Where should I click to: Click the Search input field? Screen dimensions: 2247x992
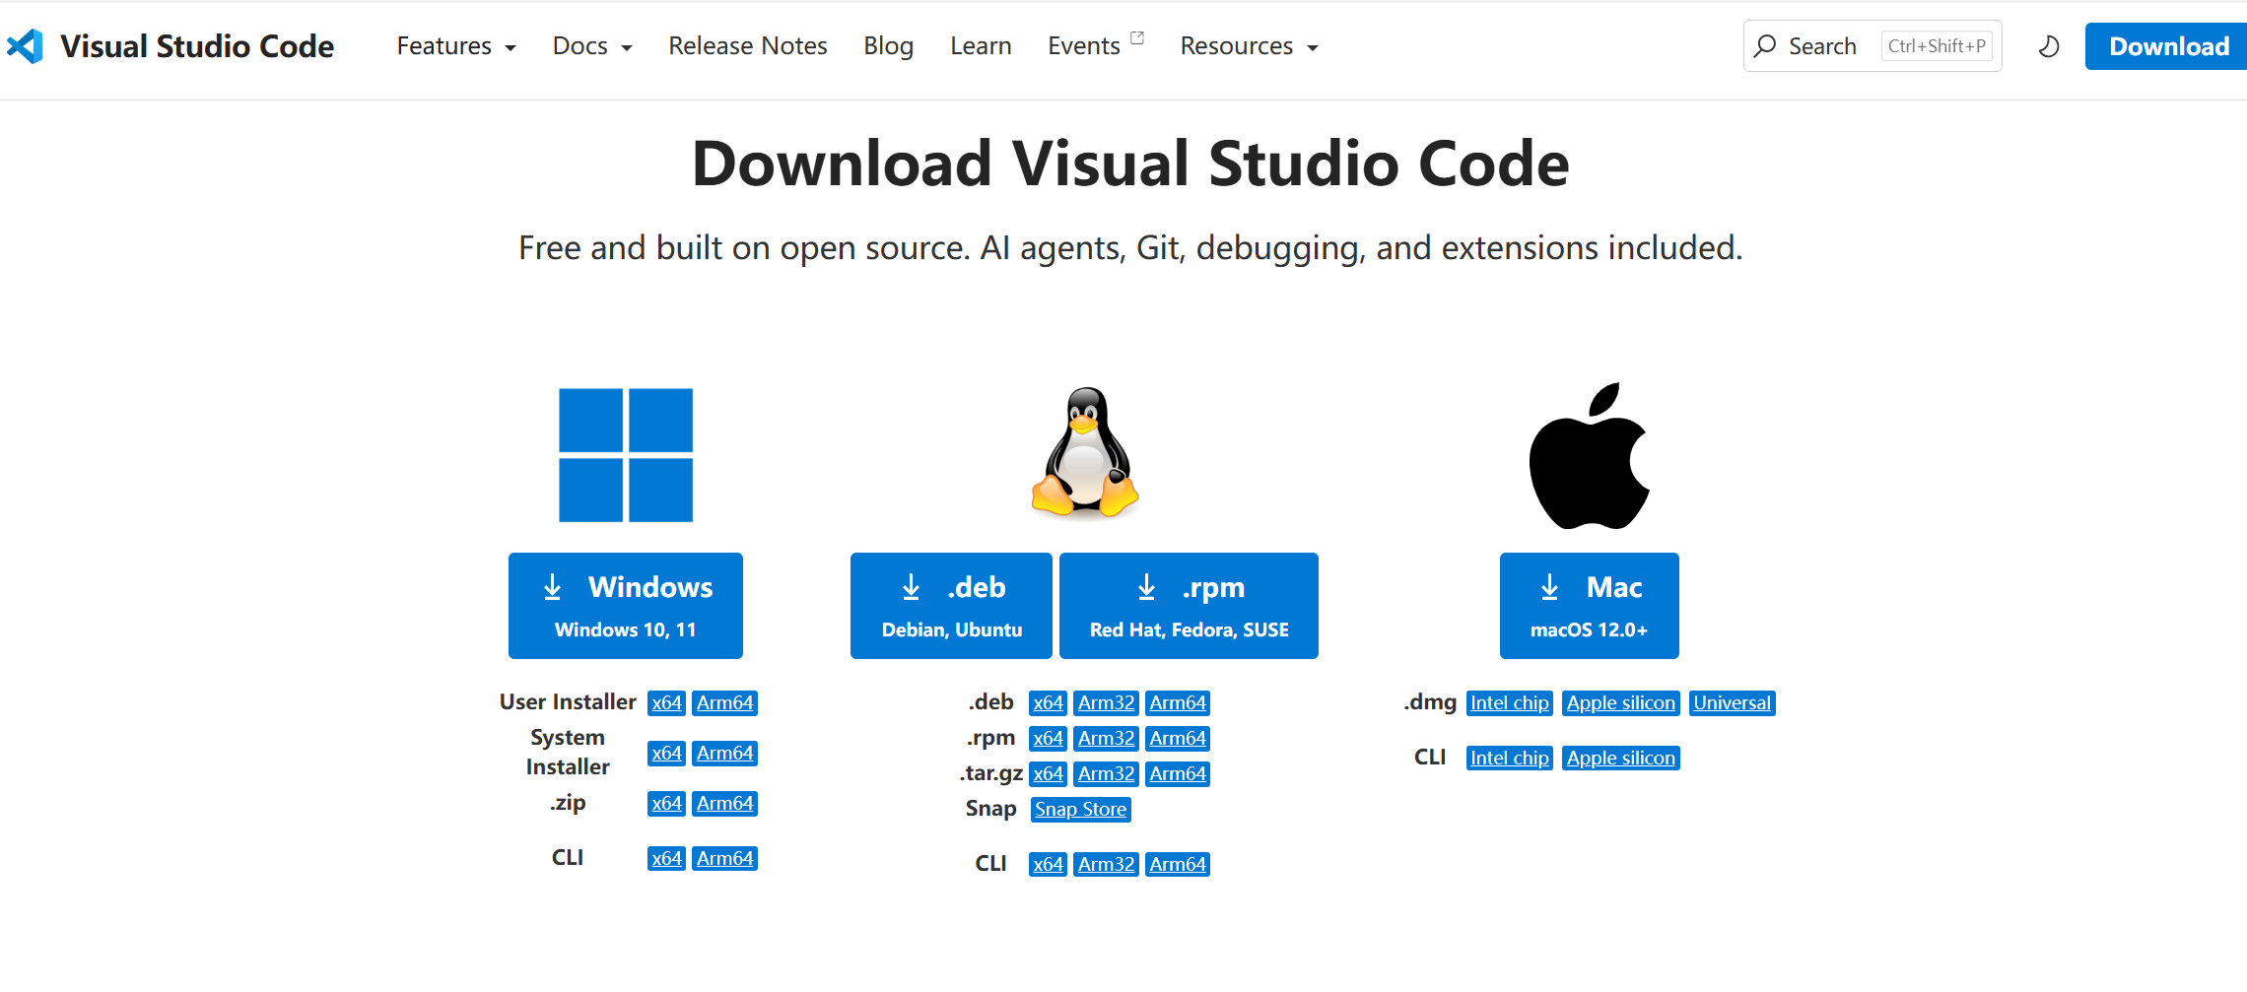(x=1872, y=46)
